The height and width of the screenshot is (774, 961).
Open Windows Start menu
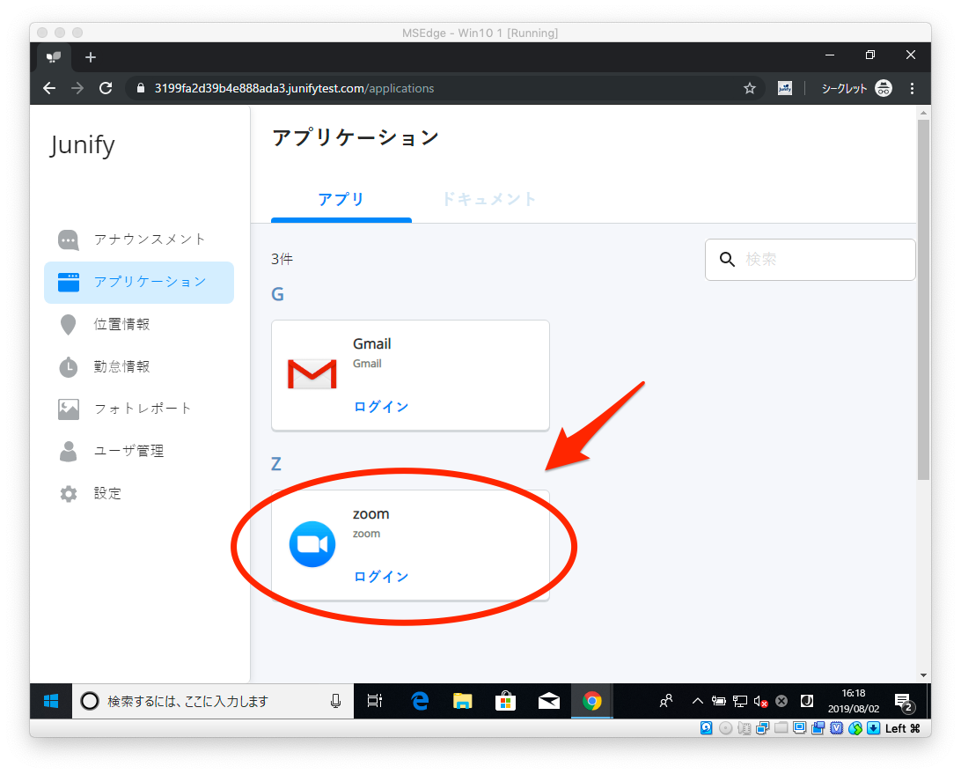[x=51, y=701]
